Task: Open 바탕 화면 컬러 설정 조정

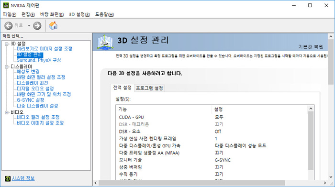Action: click(x=41, y=77)
